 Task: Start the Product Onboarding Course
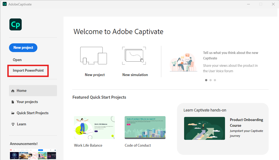click(x=204, y=128)
